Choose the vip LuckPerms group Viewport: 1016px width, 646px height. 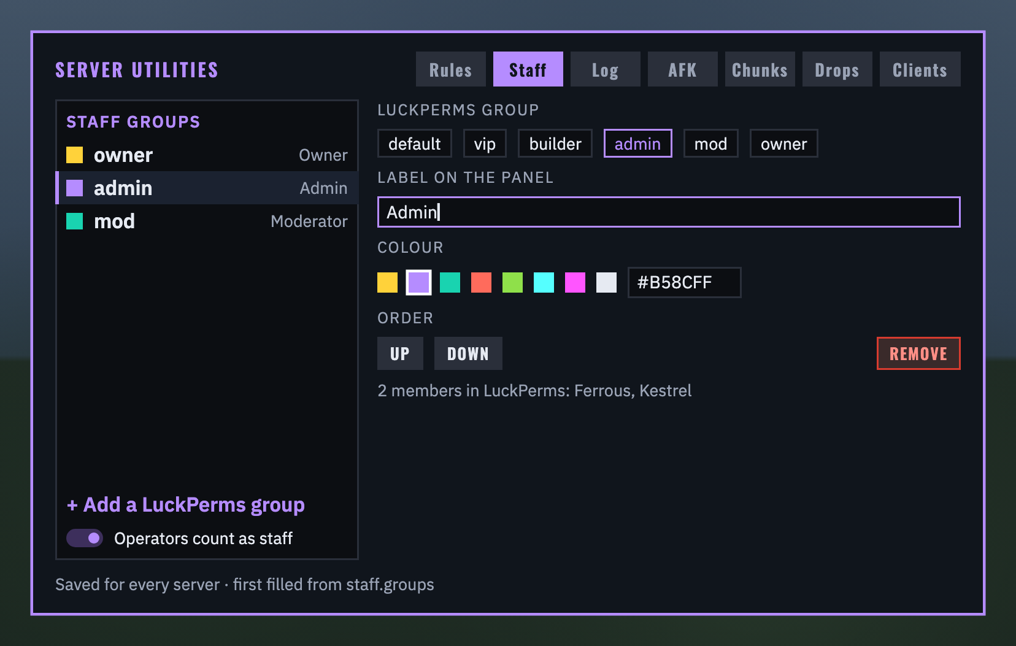[485, 144]
